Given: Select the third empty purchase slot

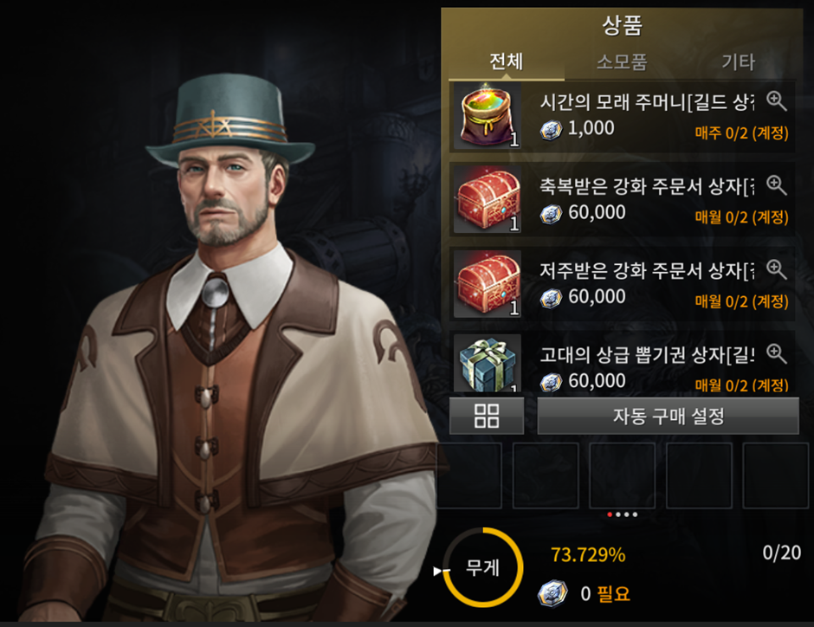Looking at the screenshot, I should click(622, 475).
